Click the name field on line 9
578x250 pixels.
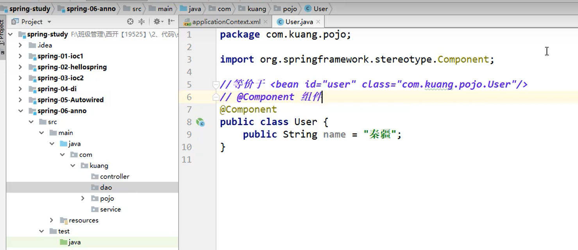point(334,135)
